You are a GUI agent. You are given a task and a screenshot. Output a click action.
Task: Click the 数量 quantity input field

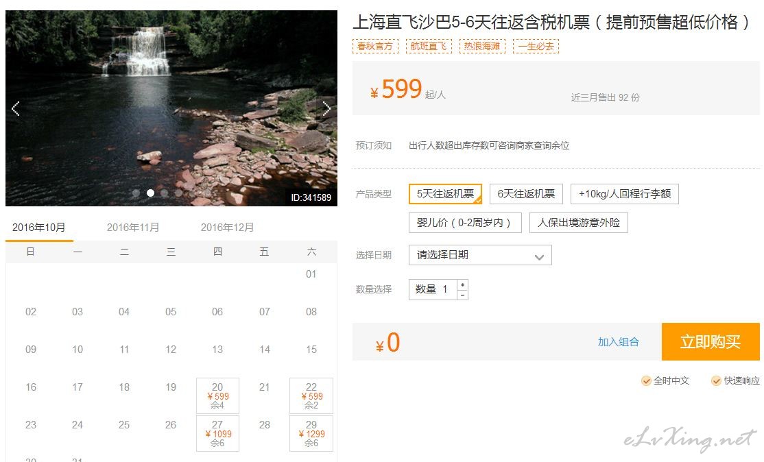click(433, 290)
